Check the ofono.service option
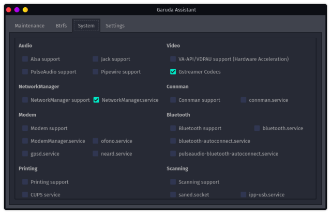This screenshot has width=331, height=214. pos(96,141)
